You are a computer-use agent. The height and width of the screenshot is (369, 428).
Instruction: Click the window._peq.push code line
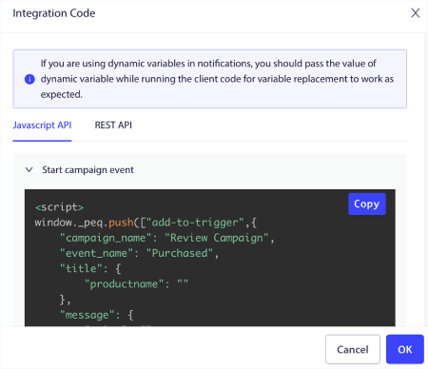[x=146, y=223]
